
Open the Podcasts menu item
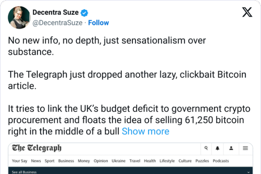pyautogui.click(x=221, y=161)
